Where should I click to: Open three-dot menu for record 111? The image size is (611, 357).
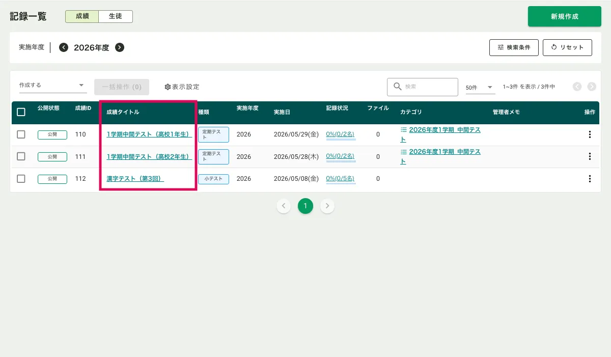590,156
